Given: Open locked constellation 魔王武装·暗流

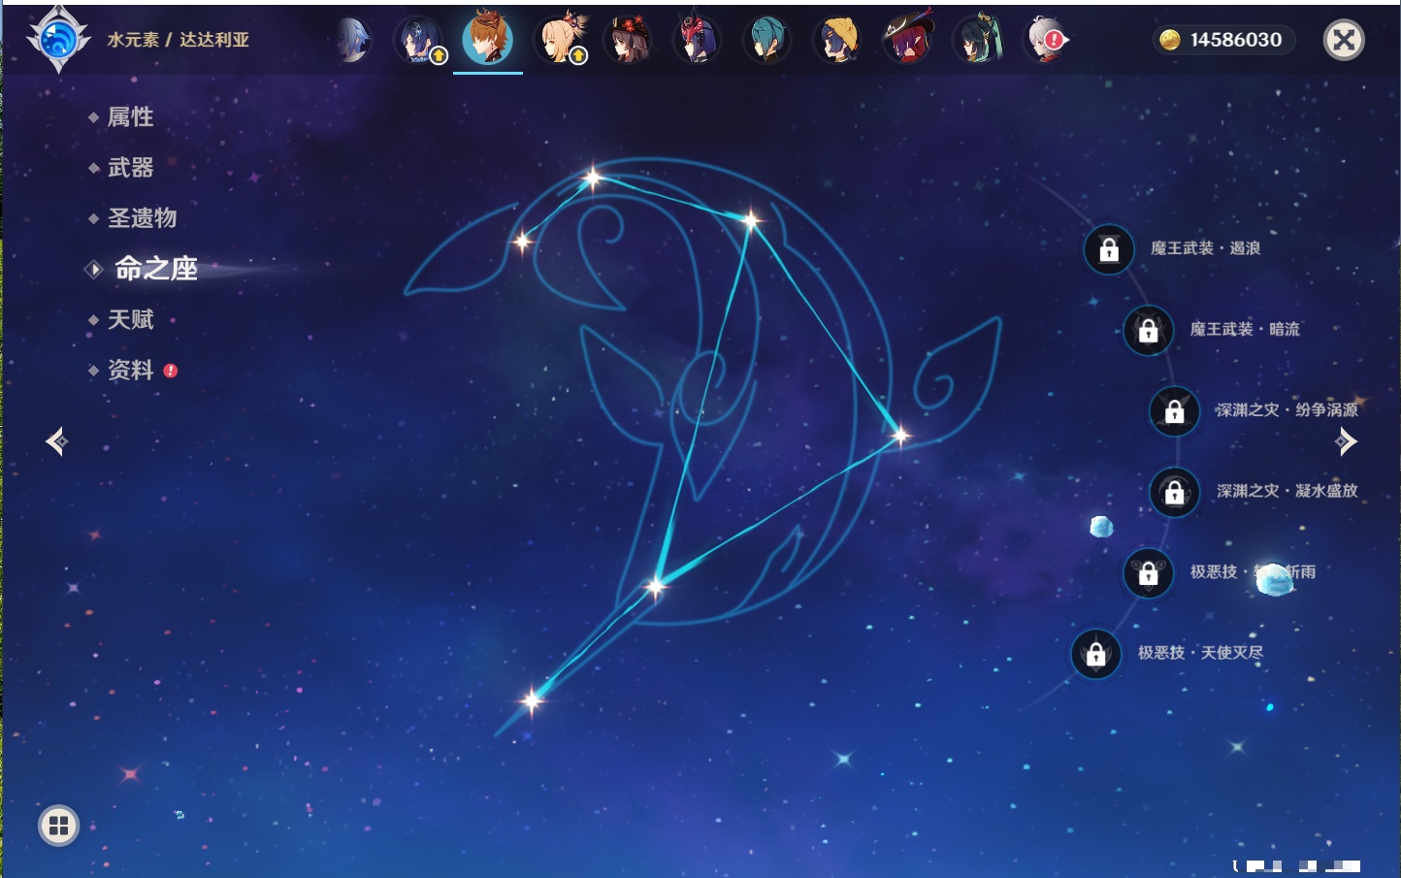Looking at the screenshot, I should 1148,331.
